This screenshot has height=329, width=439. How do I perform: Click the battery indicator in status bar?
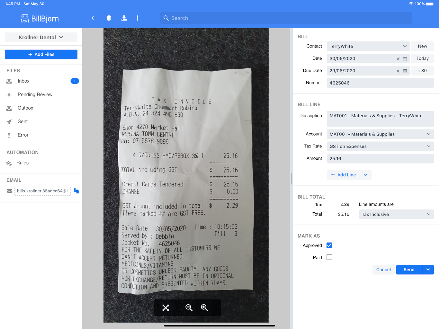(x=430, y=4)
